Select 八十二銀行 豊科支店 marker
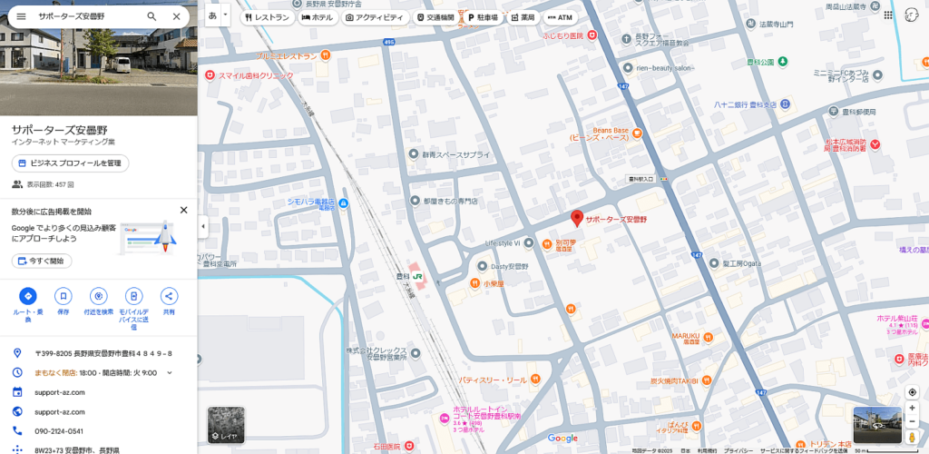The height and width of the screenshot is (454, 929). tap(785, 104)
